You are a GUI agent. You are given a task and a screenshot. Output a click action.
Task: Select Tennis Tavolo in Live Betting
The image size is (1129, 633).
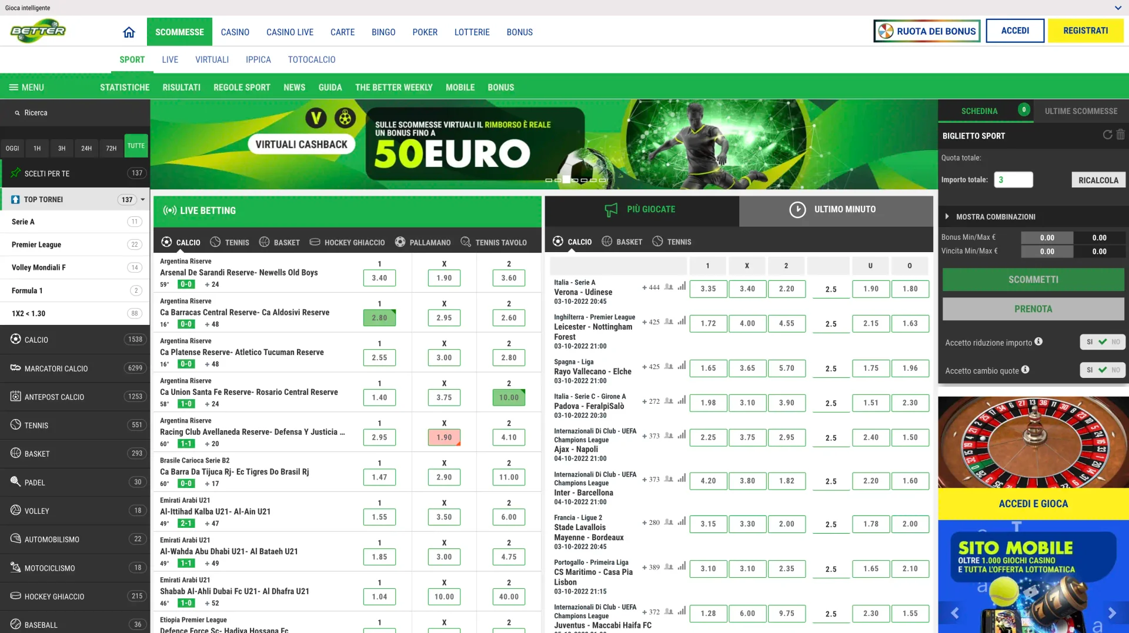coord(494,242)
